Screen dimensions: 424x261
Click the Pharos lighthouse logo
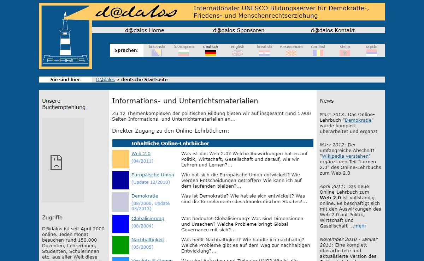click(x=65, y=36)
